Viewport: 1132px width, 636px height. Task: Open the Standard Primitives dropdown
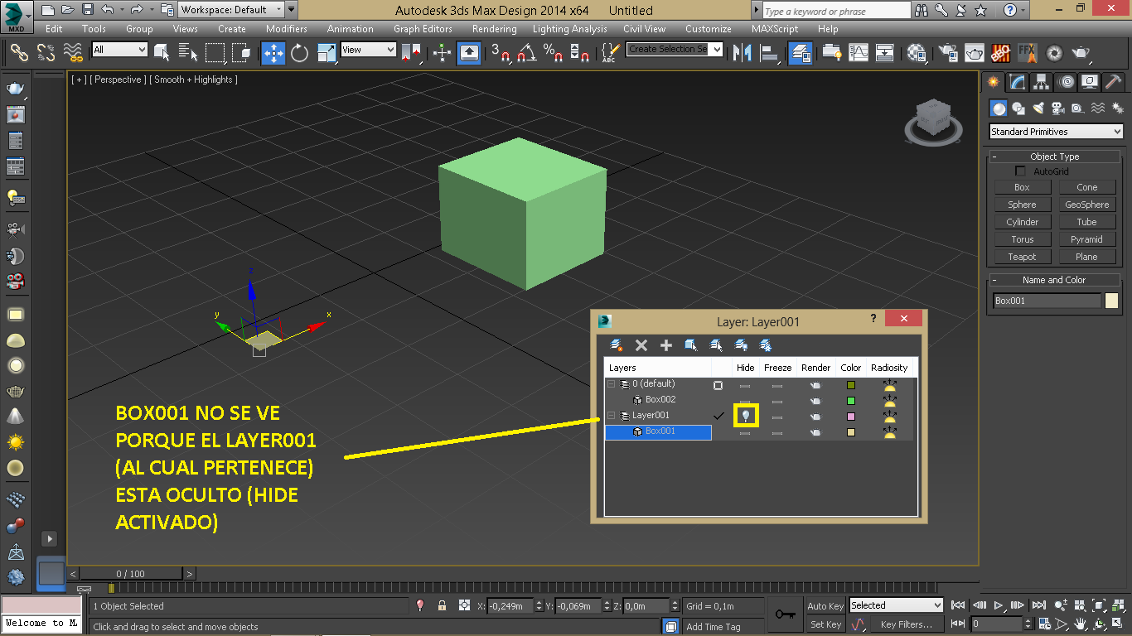pyautogui.click(x=1057, y=132)
